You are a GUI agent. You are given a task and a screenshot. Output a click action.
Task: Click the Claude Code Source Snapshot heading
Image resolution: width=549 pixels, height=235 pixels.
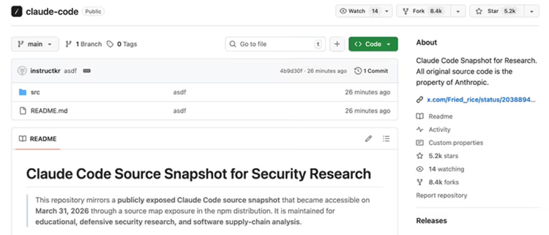coord(199,174)
